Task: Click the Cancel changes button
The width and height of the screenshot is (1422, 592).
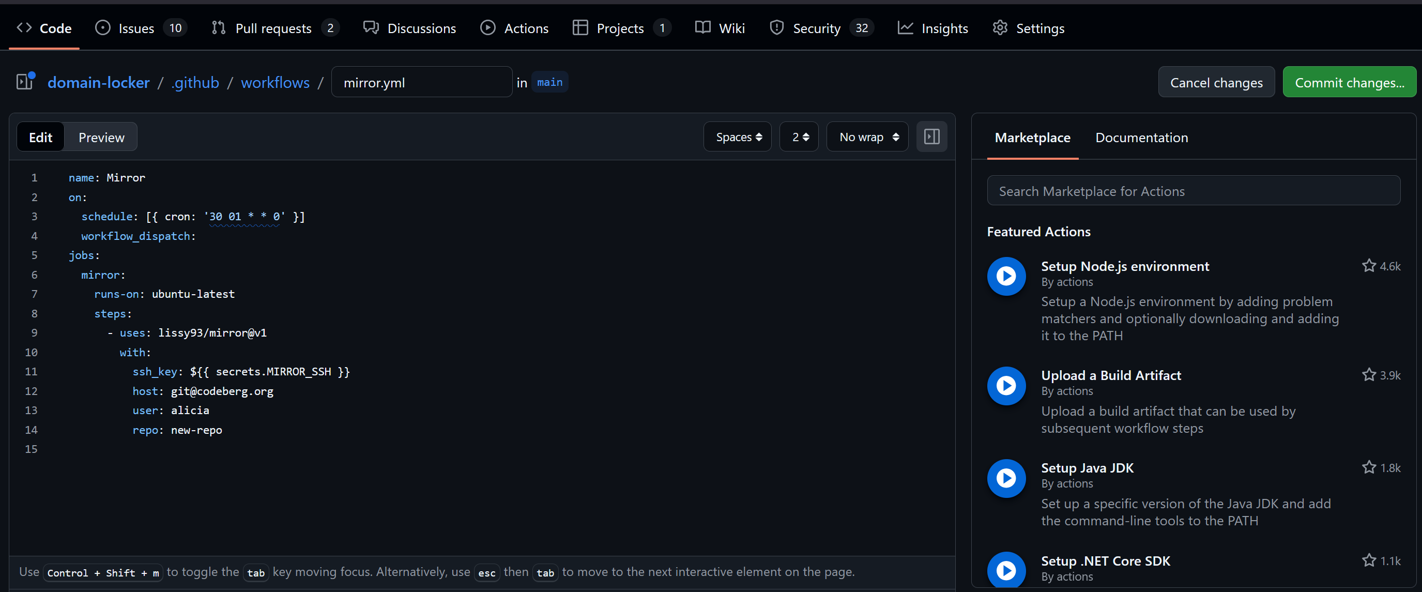Action: [1216, 82]
